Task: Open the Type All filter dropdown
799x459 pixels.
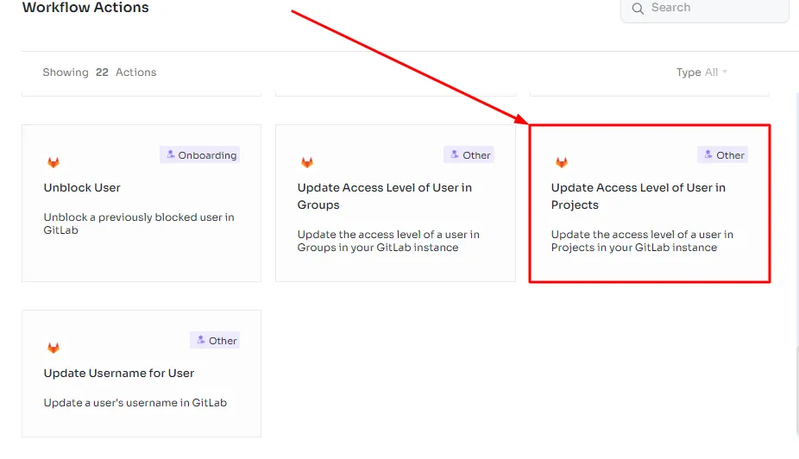Action: click(701, 72)
